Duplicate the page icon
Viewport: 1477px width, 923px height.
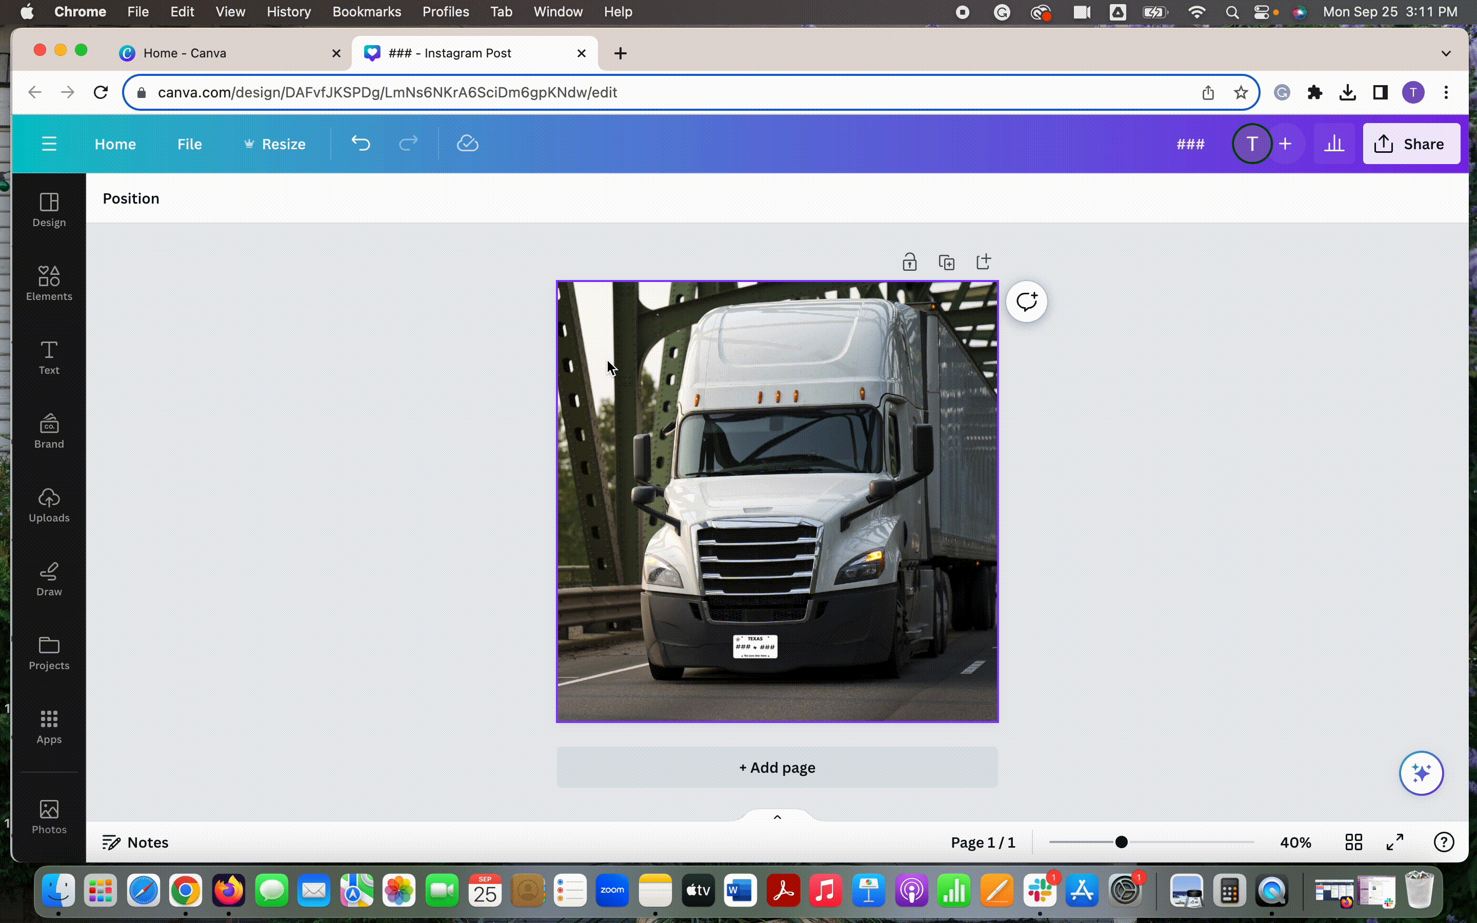947,262
